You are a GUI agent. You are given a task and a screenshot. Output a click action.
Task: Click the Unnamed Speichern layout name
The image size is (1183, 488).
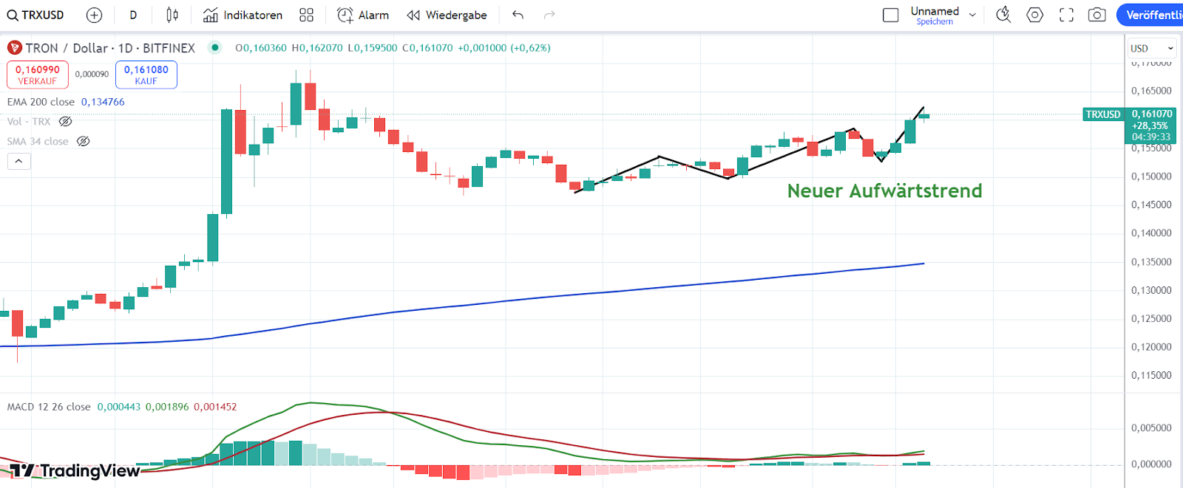(x=935, y=16)
